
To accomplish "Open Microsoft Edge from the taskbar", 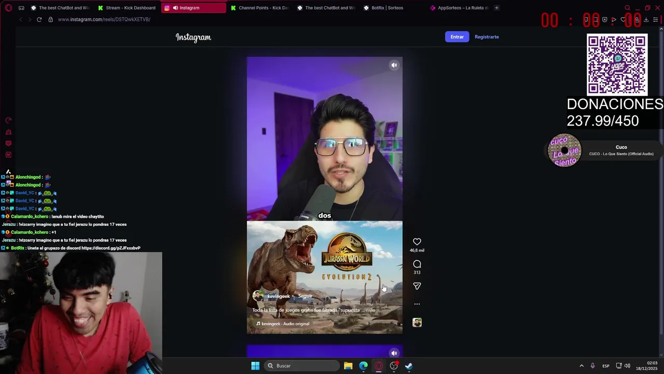I will pos(363,366).
